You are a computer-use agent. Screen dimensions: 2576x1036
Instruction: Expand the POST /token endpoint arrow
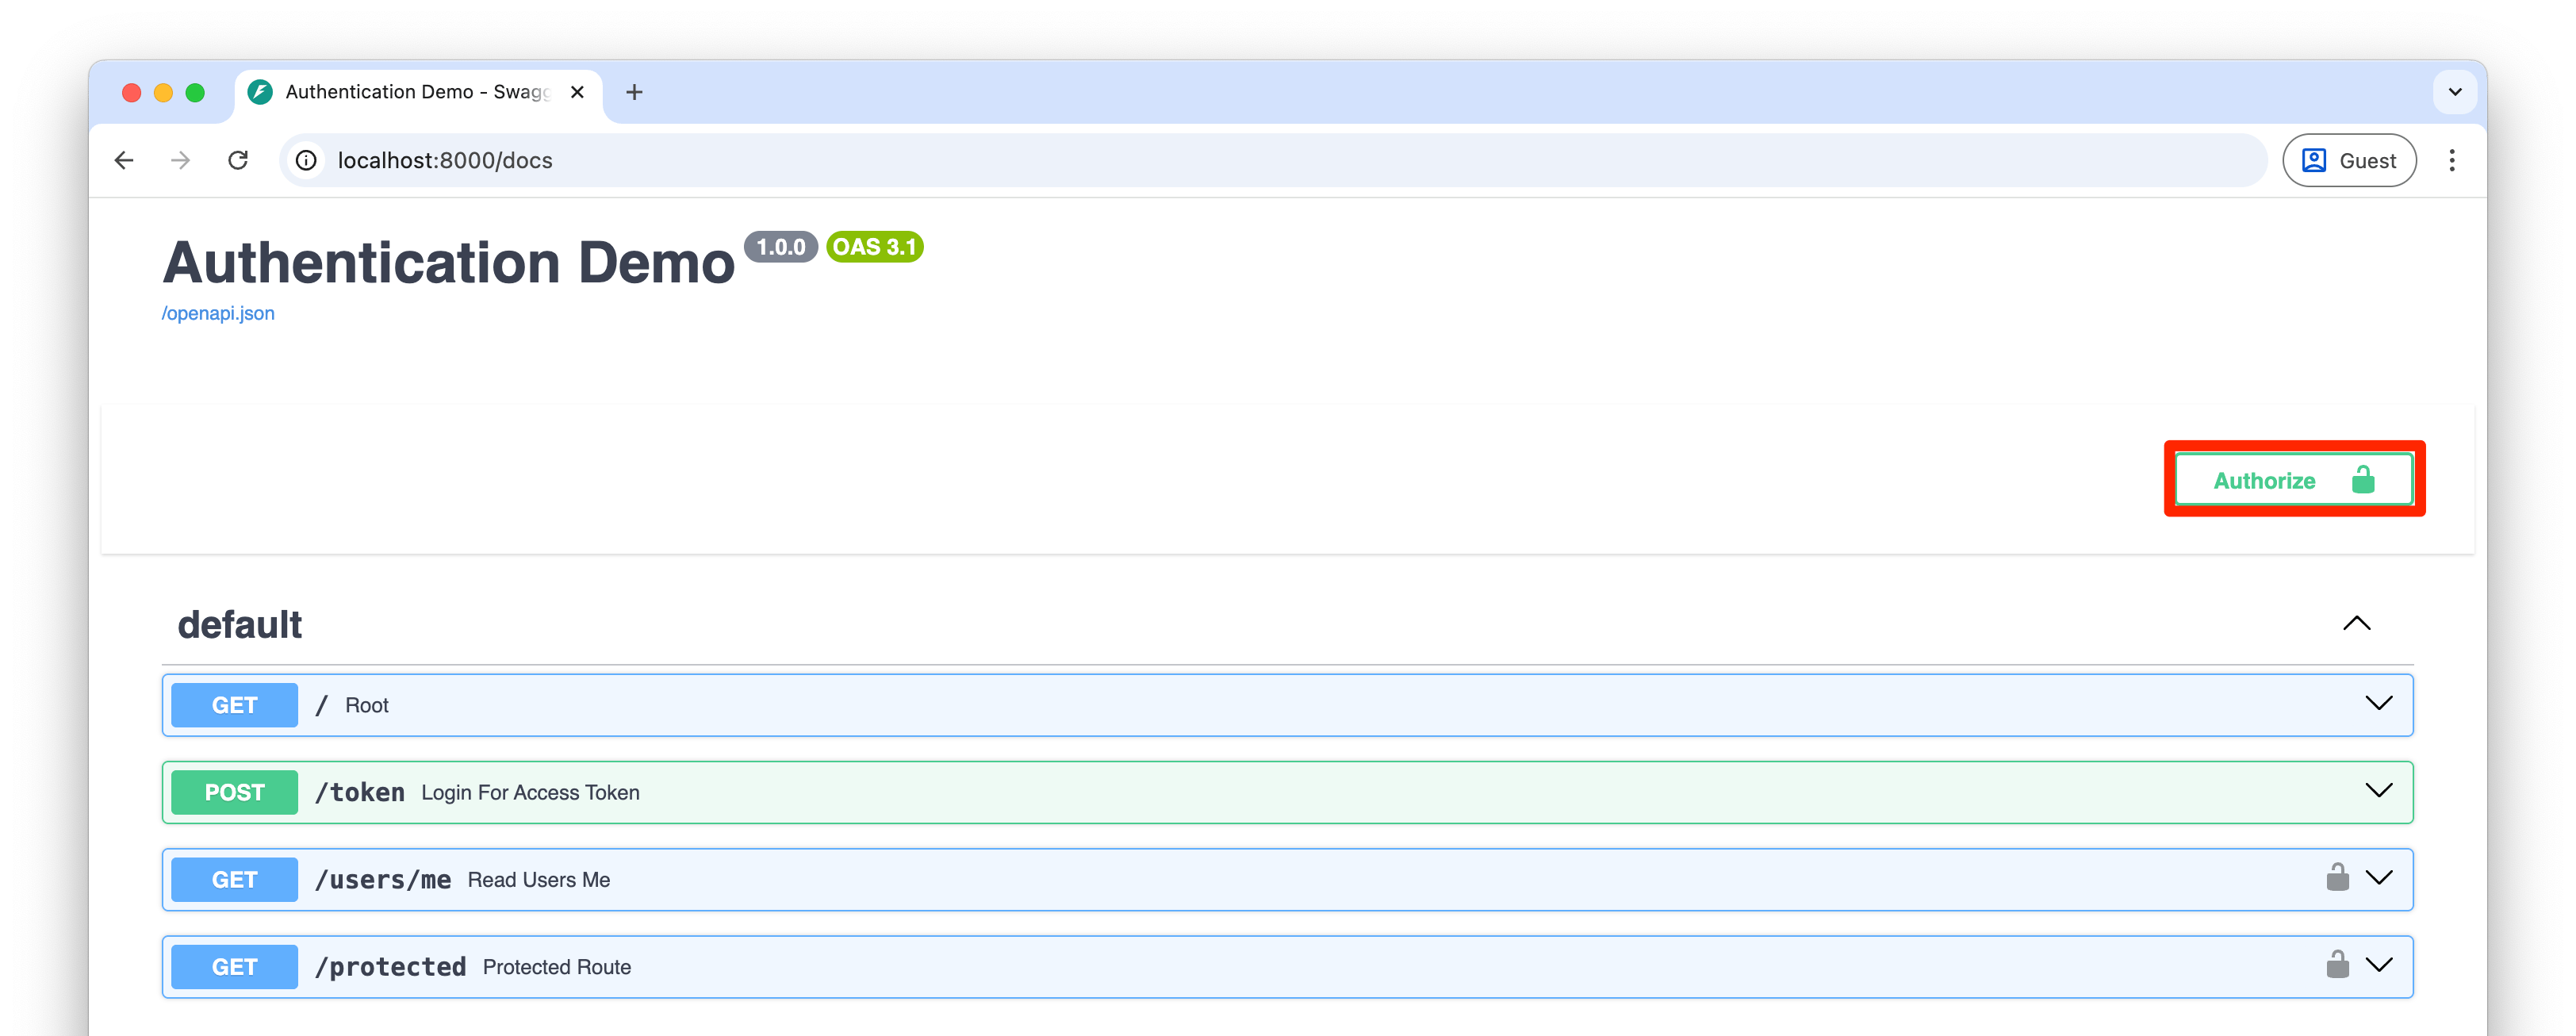[x=2379, y=791]
